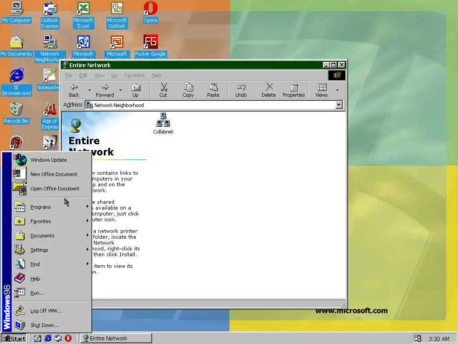Open the Edit menu
This screenshot has height=344, width=458.
click(x=83, y=75)
